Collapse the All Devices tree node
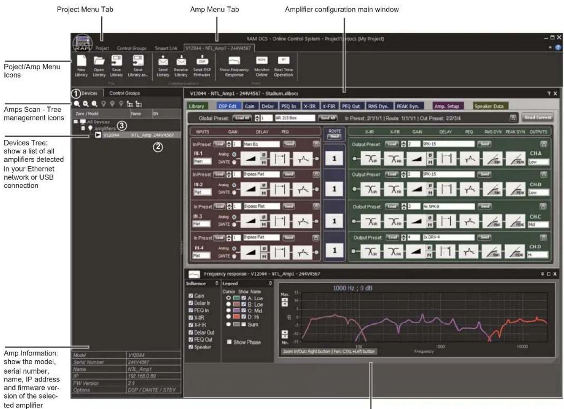This screenshot has height=409, width=564. [76, 122]
